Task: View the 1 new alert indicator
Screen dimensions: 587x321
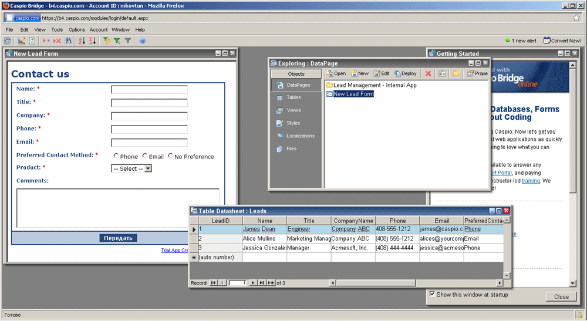Action: coord(521,40)
